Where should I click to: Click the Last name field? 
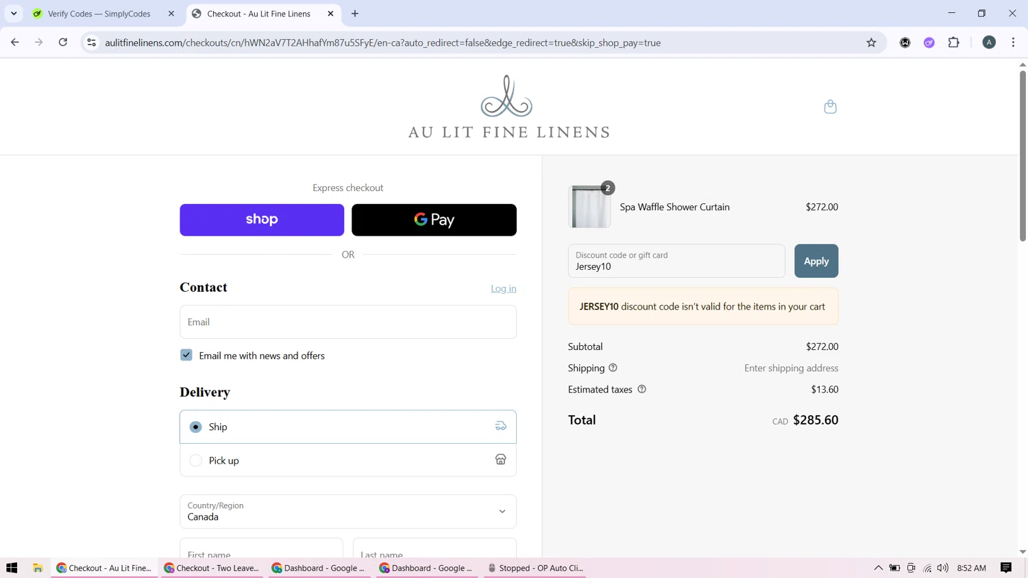pos(434,549)
